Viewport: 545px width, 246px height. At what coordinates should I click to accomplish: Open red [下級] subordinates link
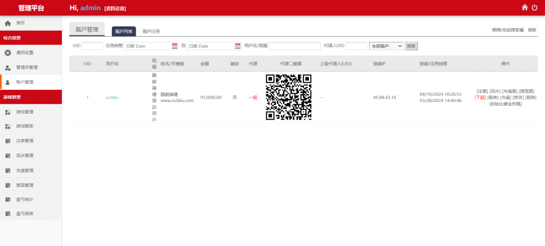(x=480, y=98)
